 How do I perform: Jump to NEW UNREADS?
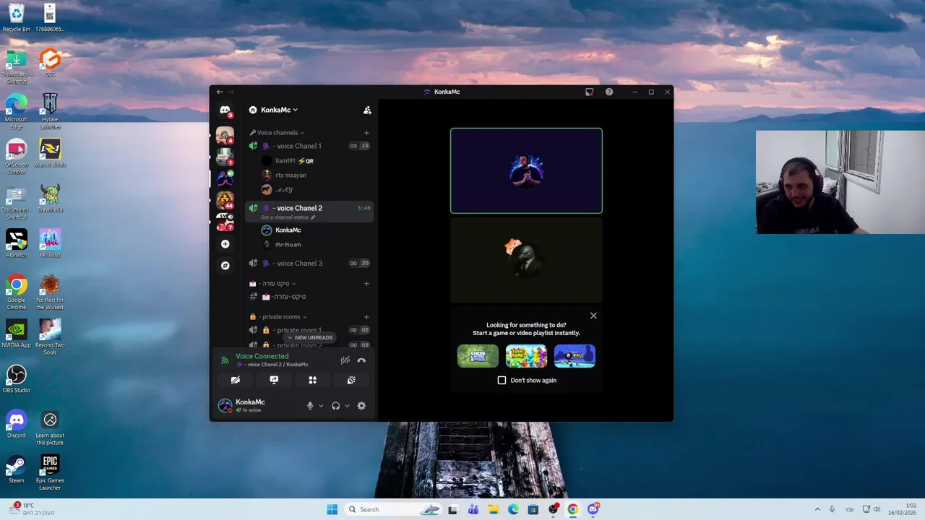pyautogui.click(x=309, y=337)
